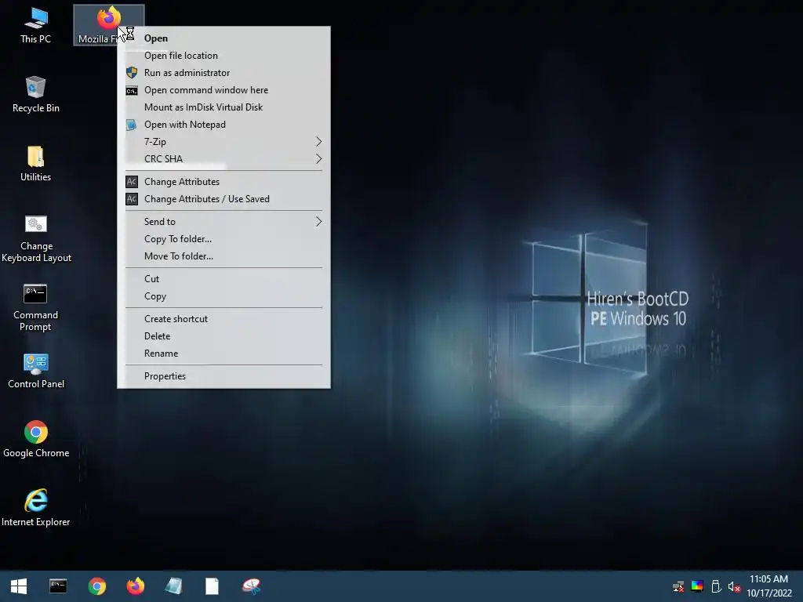
Task: Click the shield icon beside Run as administrator
Action: [132, 73]
